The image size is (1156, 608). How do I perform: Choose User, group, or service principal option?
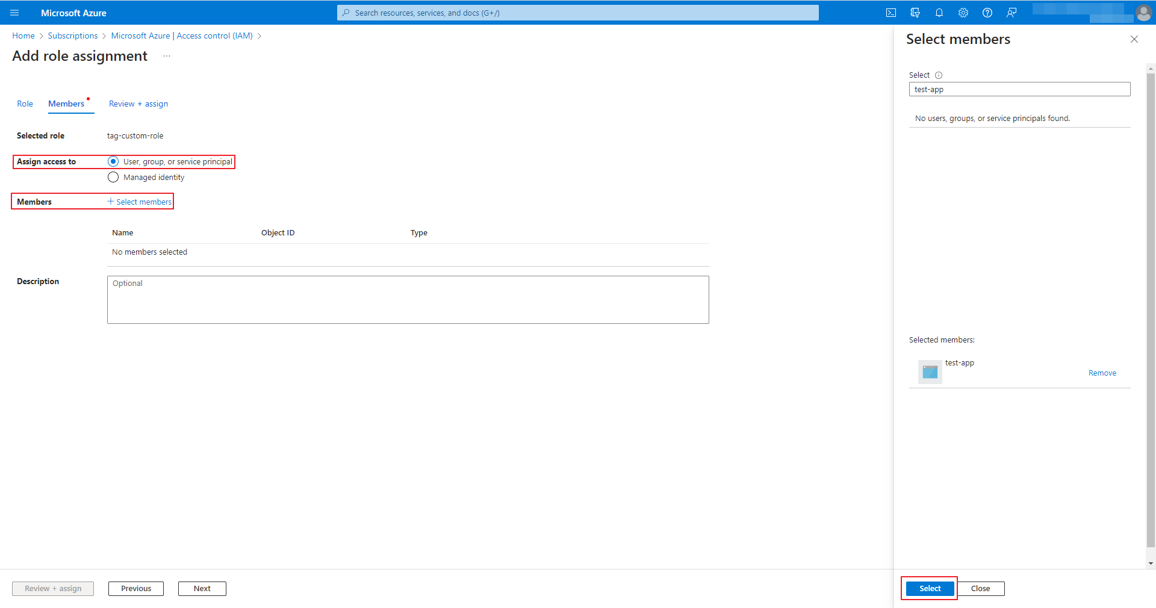tap(113, 161)
